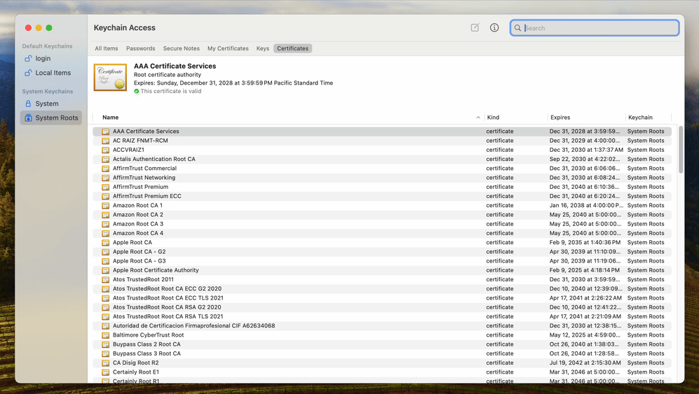This screenshot has width=699, height=394.
Task: Open the Secure Notes tab
Action: [181, 48]
